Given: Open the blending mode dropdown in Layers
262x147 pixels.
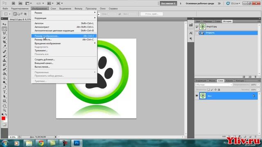Looking at the screenshot, I should point(214,85).
